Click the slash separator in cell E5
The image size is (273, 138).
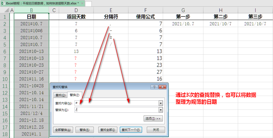tap(111, 44)
